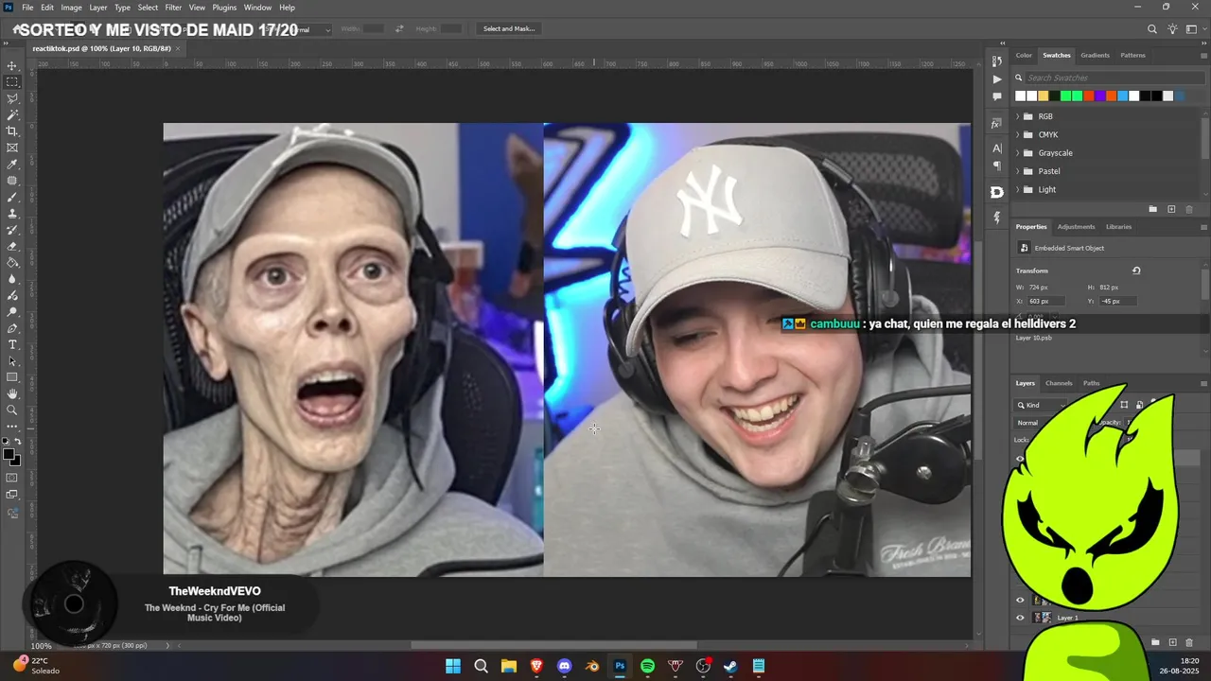The image size is (1211, 681).
Task: Expand the Pastel swatch folder
Action: tap(1018, 171)
